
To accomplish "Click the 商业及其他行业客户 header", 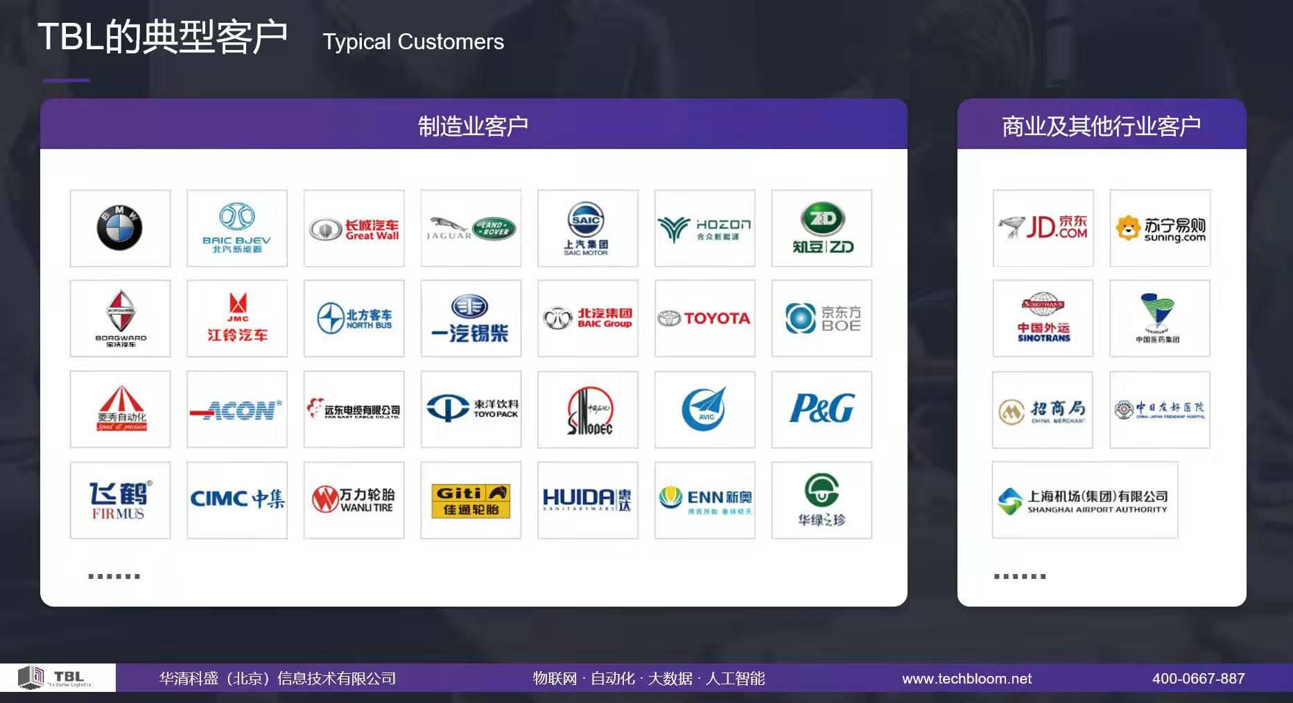I will coord(1101,125).
